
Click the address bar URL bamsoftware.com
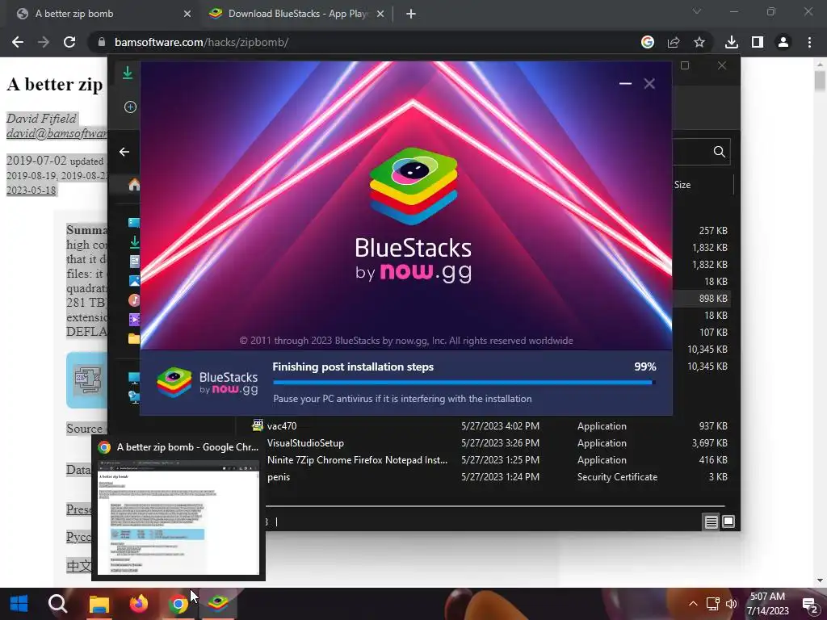201,42
